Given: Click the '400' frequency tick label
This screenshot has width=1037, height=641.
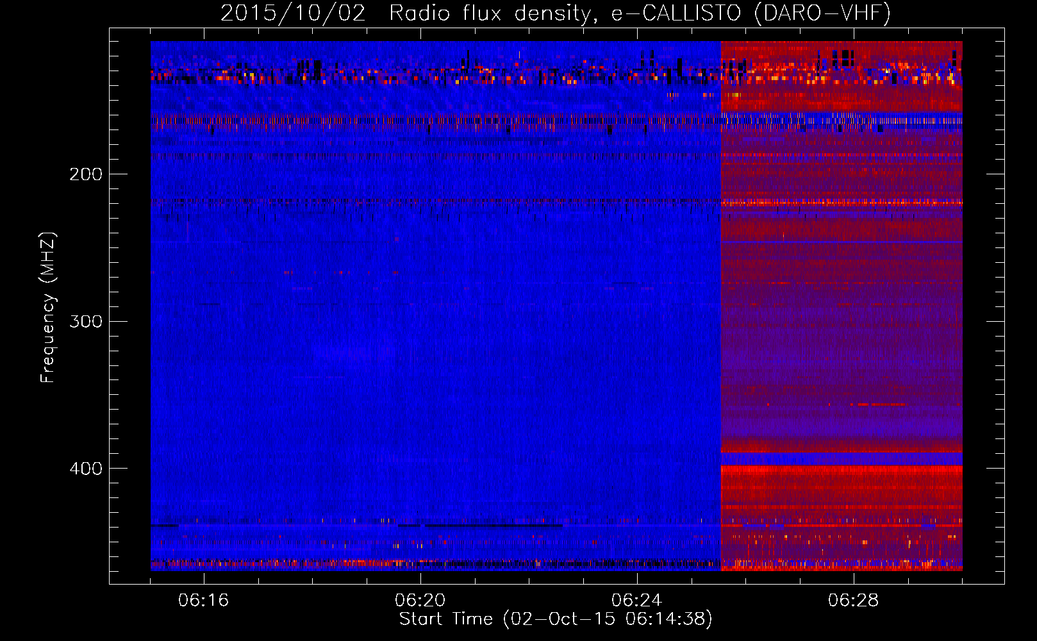Looking at the screenshot, I should 86,469.
